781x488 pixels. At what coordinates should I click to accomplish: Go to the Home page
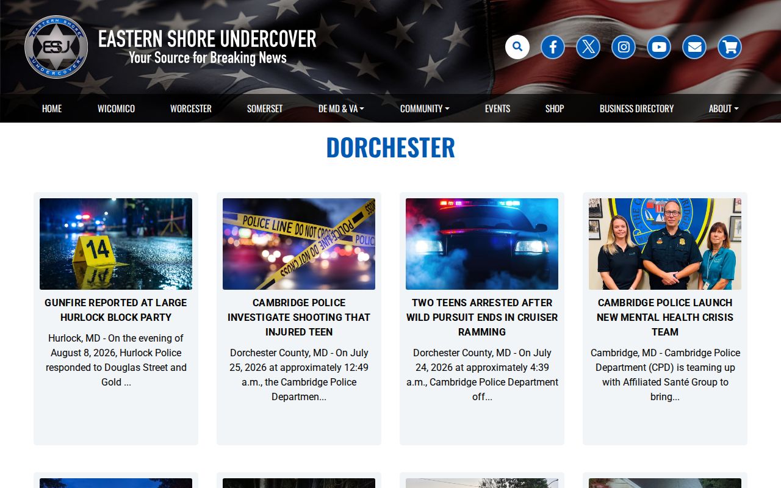[x=52, y=109]
